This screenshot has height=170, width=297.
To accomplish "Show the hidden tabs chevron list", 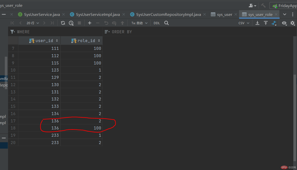I will 284,14.
